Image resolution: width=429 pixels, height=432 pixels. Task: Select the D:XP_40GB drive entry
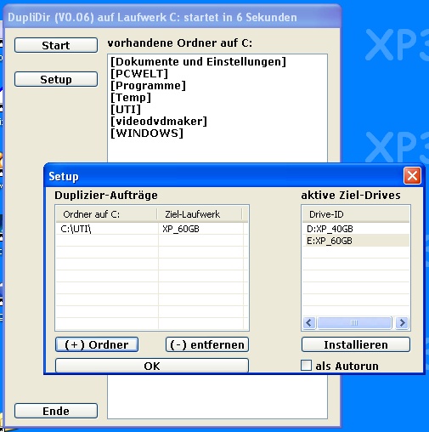click(x=356, y=229)
